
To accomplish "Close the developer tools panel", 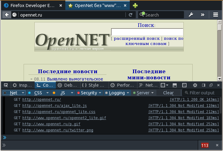I will point(218,85).
